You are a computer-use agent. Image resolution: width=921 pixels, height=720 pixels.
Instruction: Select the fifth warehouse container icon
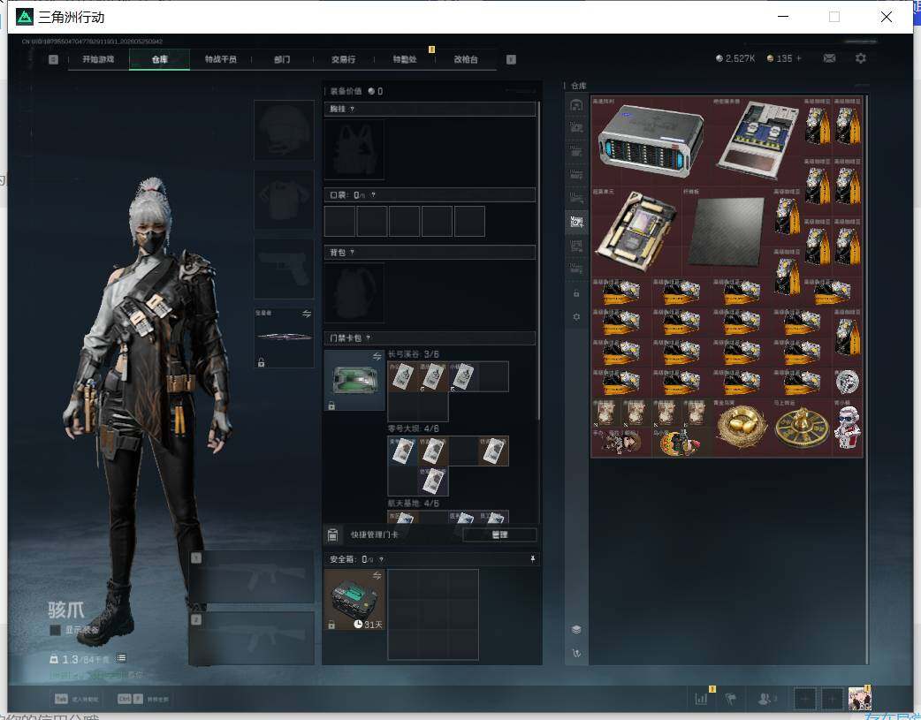tap(576, 198)
